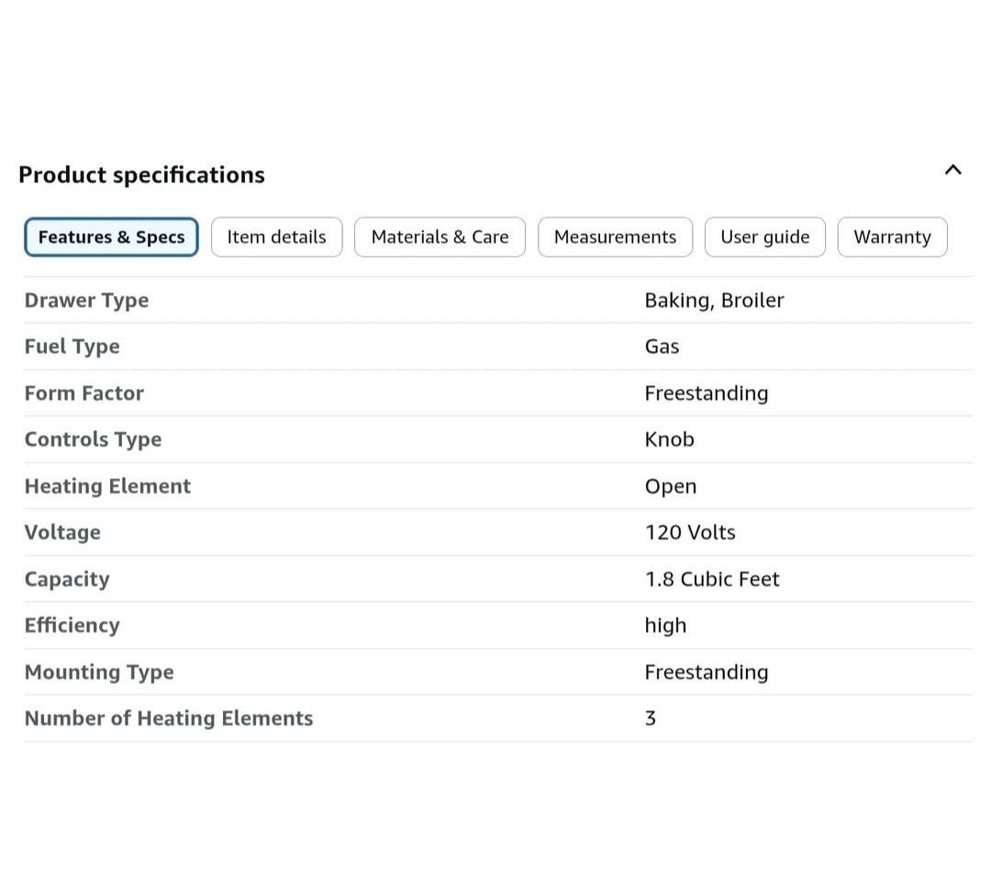The width and height of the screenshot is (991, 891).
Task: Select the Efficiency row label
Action: (72, 625)
